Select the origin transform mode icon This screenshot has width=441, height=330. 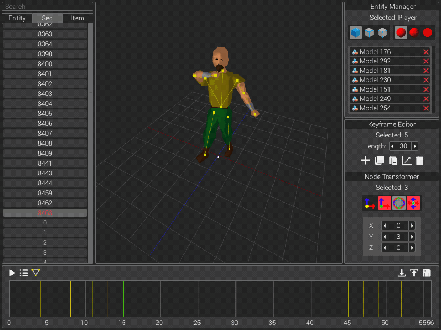370,203
